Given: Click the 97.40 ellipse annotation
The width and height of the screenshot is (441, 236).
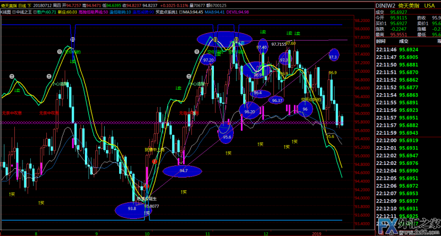Looking at the screenshot, I should pos(261,48).
